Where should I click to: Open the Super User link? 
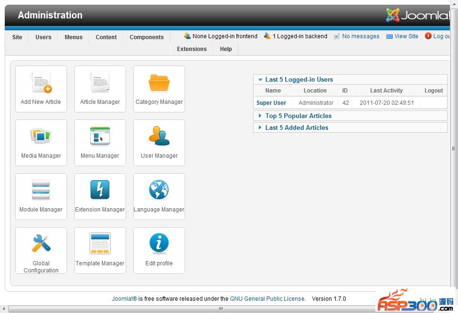pyautogui.click(x=271, y=103)
